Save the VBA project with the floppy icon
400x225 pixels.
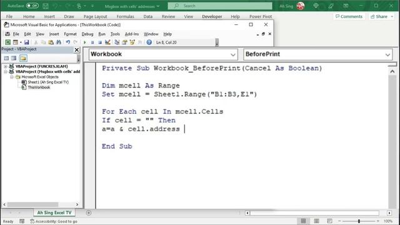(26, 42)
